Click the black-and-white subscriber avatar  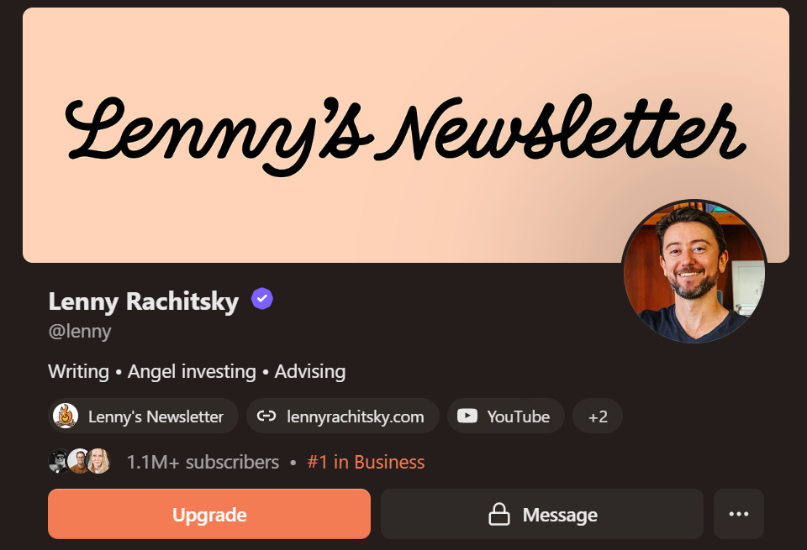(x=59, y=461)
